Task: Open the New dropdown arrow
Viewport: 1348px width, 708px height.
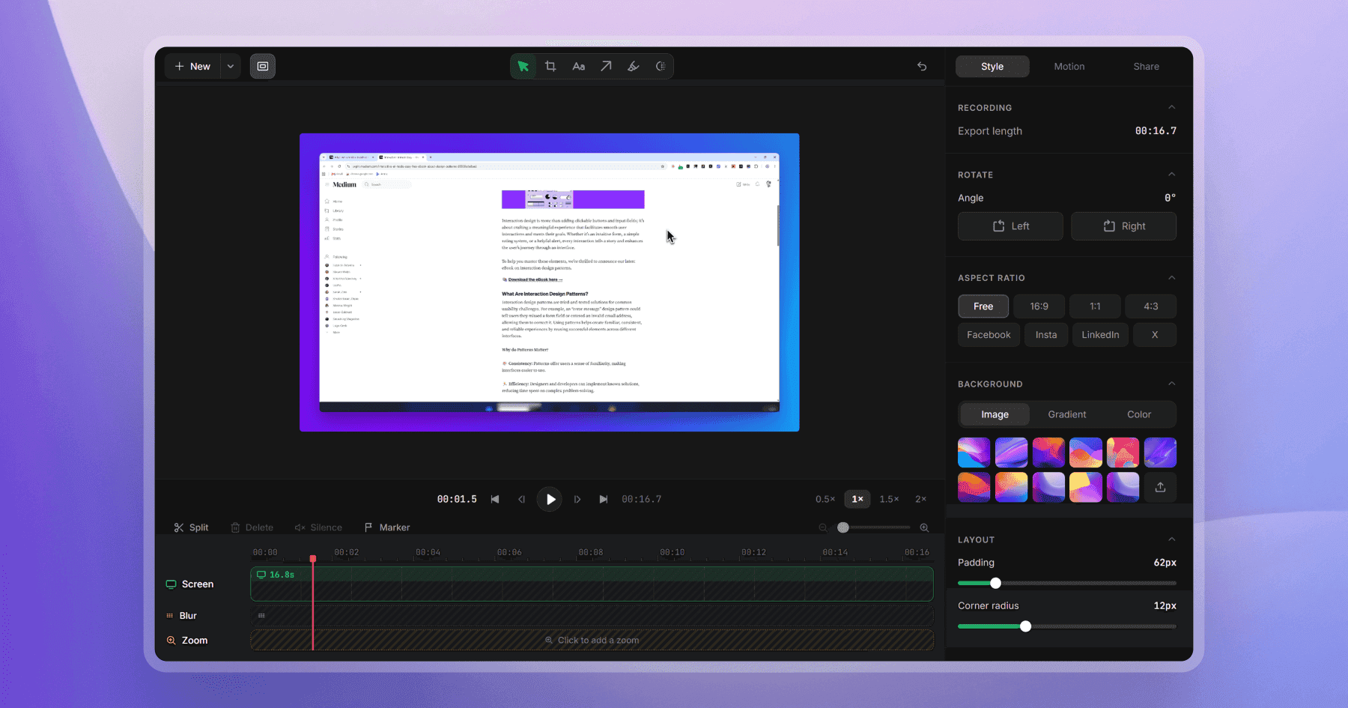Action: tap(231, 66)
